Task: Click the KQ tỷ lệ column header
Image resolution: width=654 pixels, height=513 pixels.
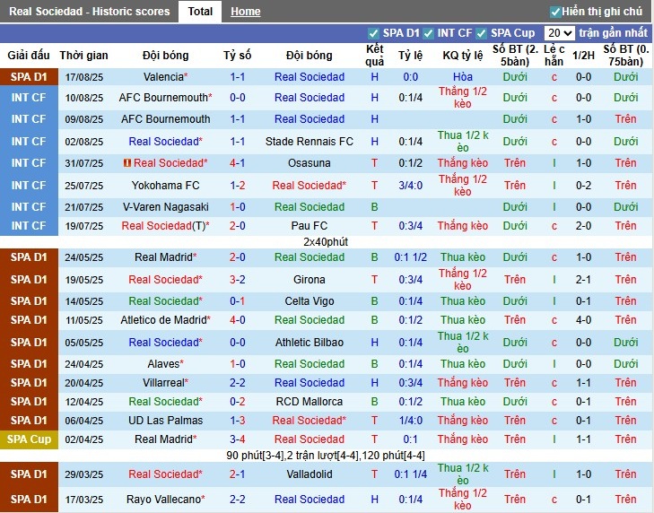Action: pyautogui.click(x=463, y=56)
